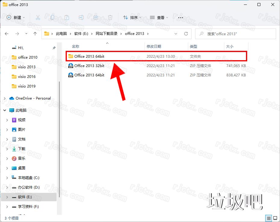The image size is (280, 222).
Task: Select the Rename icon
Action: point(81,17)
